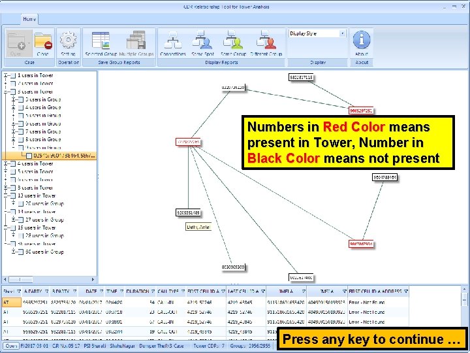The image size is (470, 353).
Task: Select red graph node 9667867964
Action: (361, 244)
